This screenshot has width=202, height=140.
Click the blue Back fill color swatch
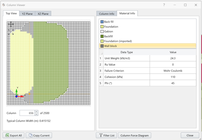click(102, 22)
